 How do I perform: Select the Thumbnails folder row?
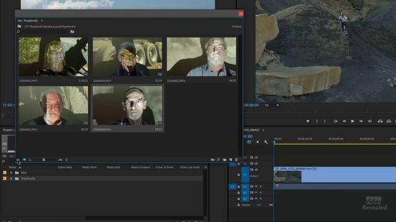coord(102,178)
